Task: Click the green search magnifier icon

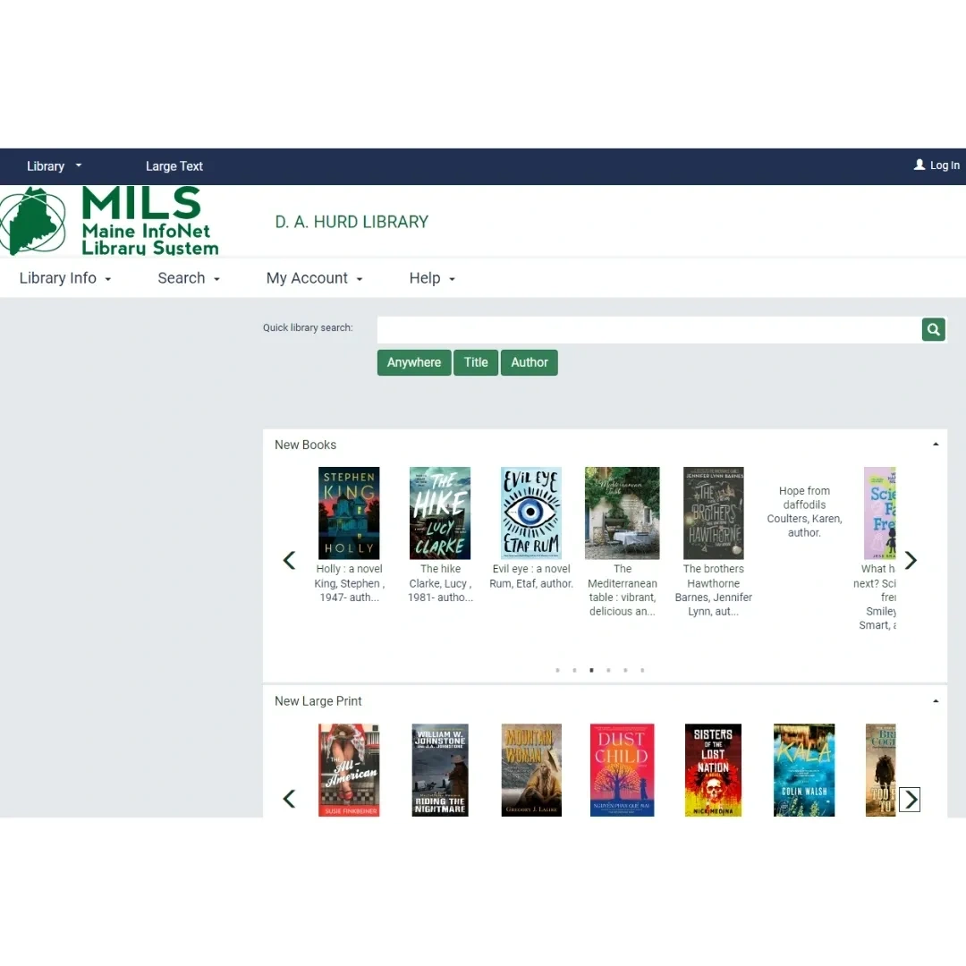Action: tap(933, 330)
